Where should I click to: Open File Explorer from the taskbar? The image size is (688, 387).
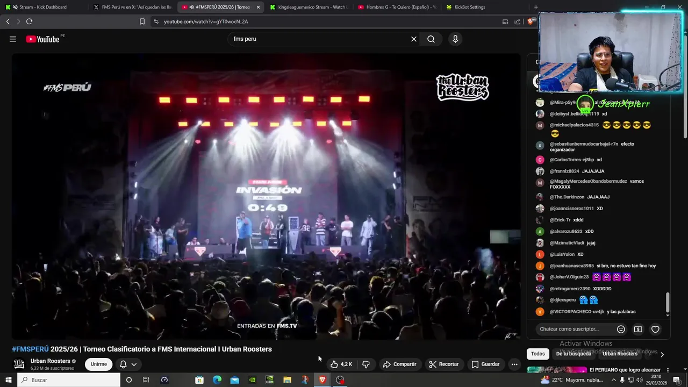pyautogui.click(x=287, y=380)
